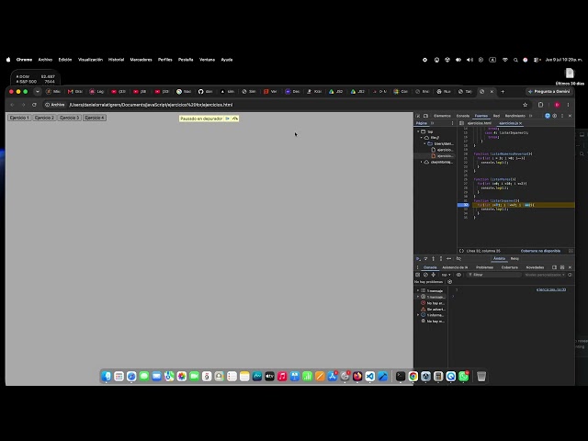
Task: Bookmark this page with the star icon
Action: (525, 105)
